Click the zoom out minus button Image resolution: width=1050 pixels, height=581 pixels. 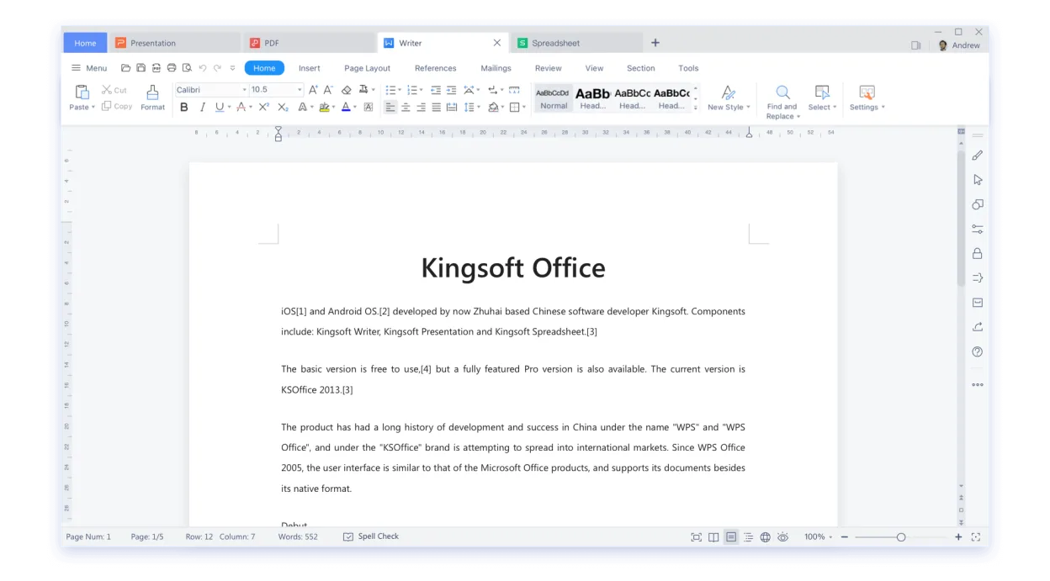845,537
